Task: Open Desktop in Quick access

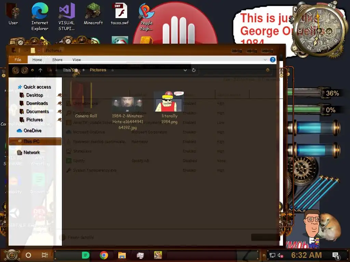Action: [35, 95]
